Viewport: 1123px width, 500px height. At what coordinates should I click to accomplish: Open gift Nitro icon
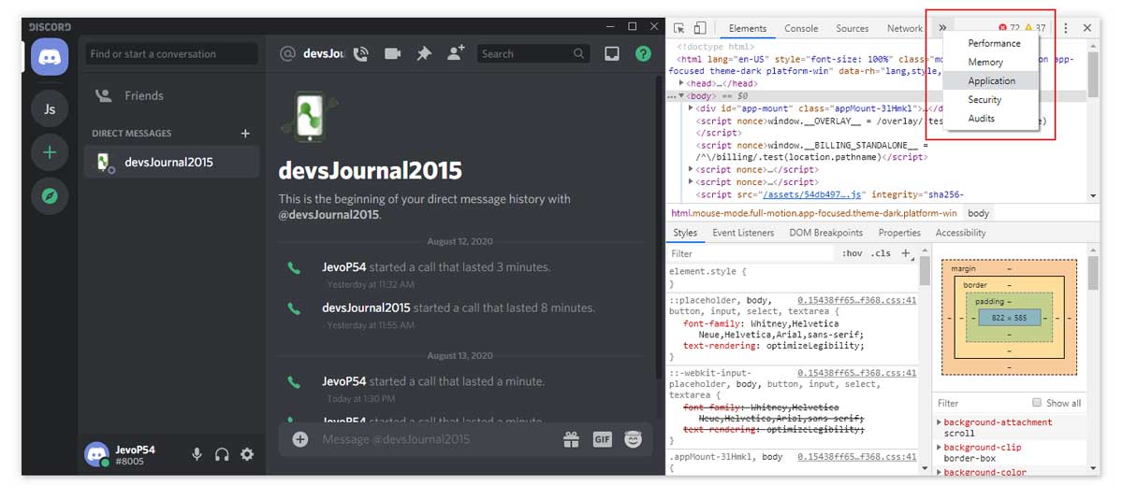pos(571,439)
